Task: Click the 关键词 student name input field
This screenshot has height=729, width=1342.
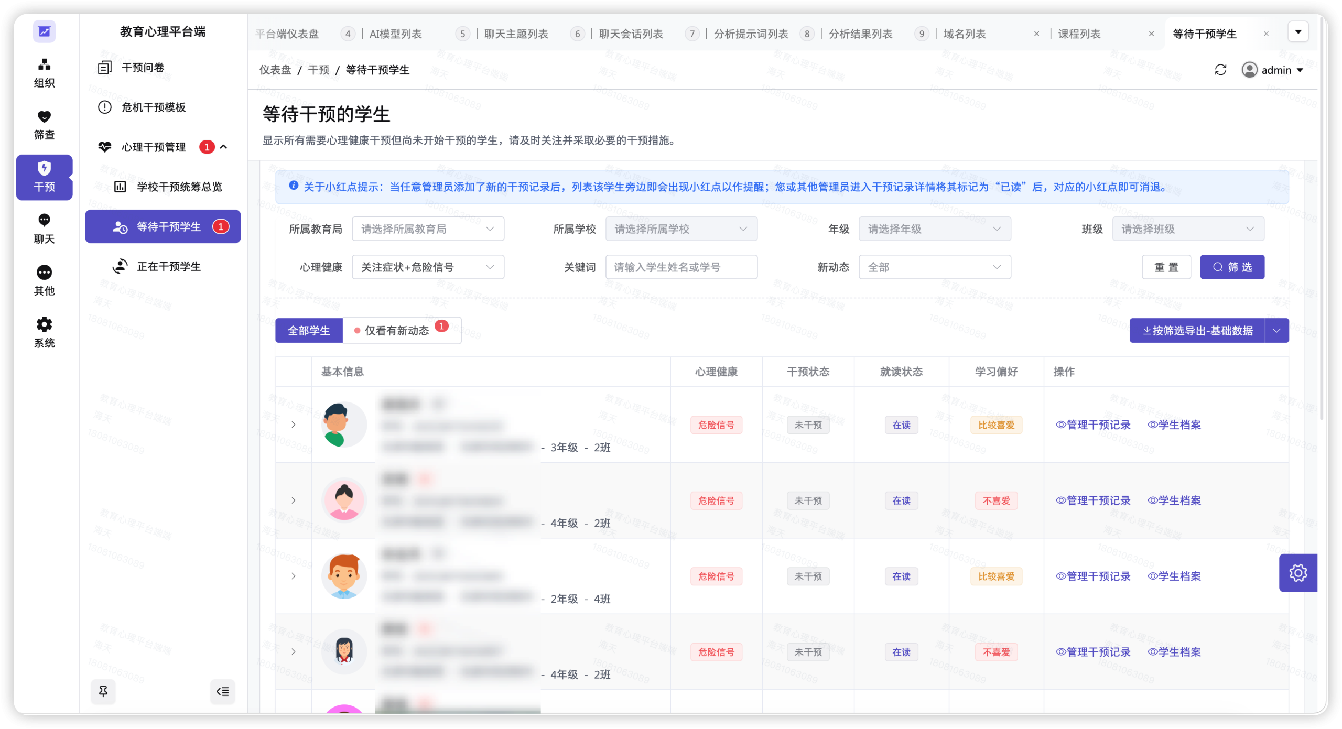Action: click(681, 267)
